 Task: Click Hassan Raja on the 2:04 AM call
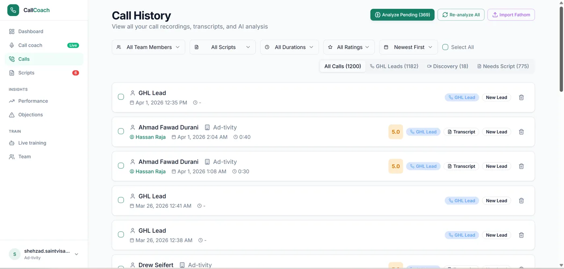click(x=150, y=137)
